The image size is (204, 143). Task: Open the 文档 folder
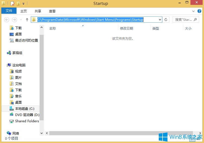click(x=18, y=84)
